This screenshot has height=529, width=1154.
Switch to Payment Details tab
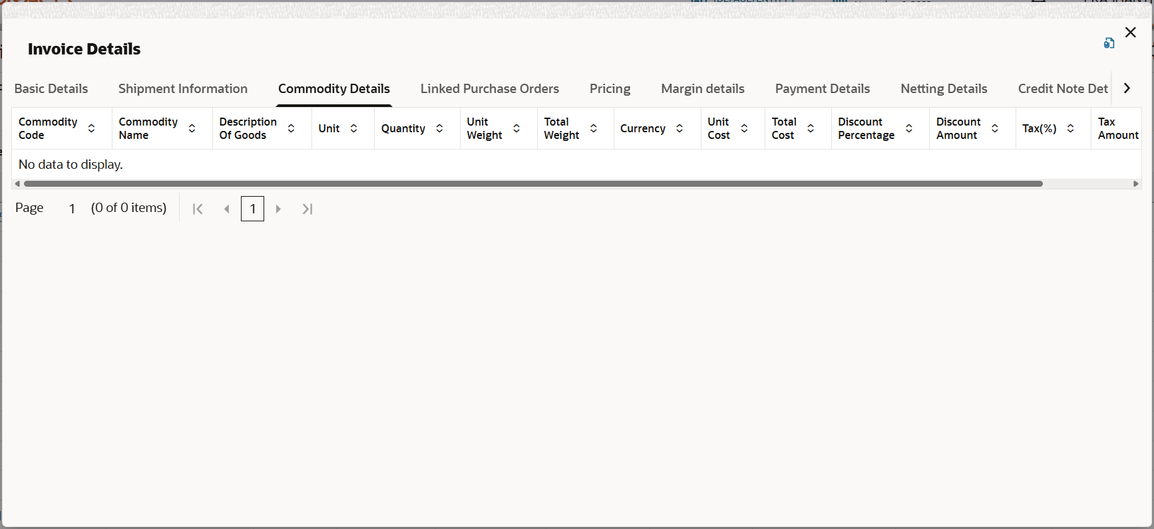(823, 89)
